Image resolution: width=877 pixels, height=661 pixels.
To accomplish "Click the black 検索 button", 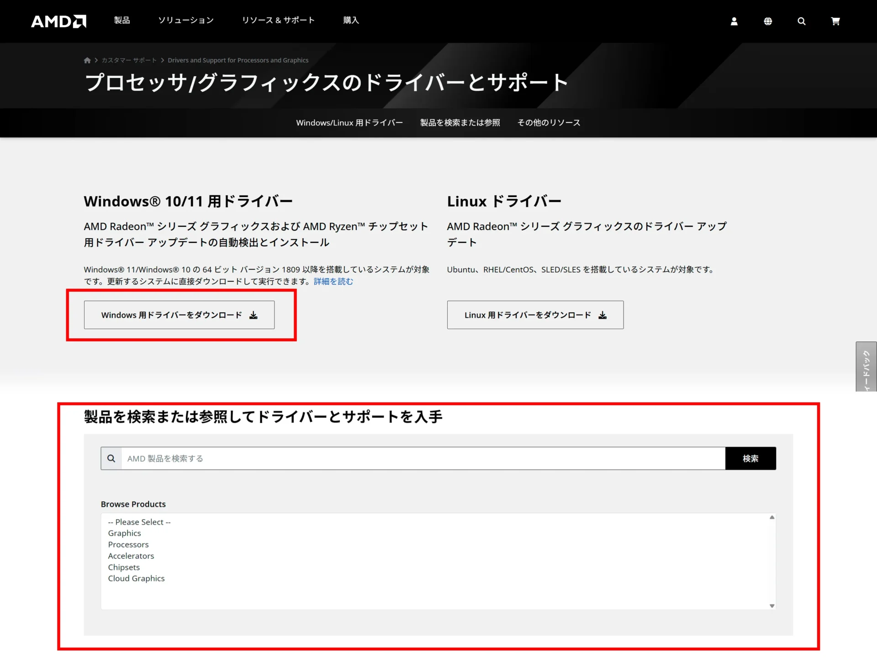I will (x=750, y=458).
